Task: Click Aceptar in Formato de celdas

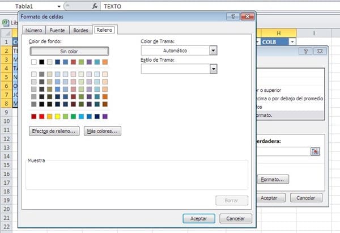Action: [x=199, y=218]
